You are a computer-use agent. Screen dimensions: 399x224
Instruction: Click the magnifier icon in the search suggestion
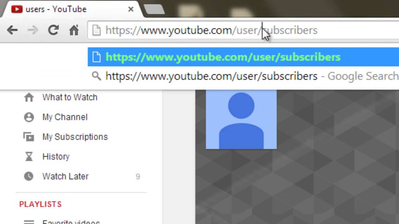(97, 76)
